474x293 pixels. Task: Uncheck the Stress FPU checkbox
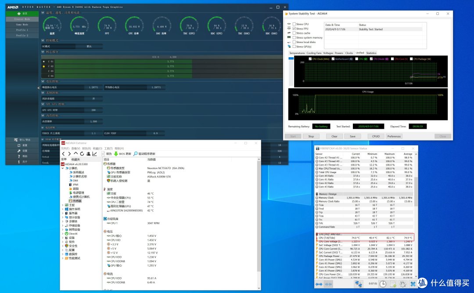coord(294,29)
